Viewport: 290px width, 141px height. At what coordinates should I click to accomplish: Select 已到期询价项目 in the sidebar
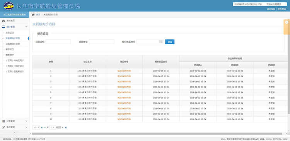tap(13, 44)
